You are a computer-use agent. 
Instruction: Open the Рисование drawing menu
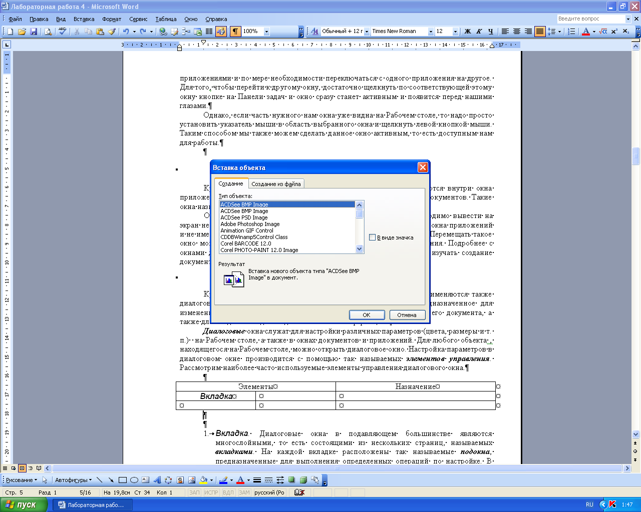(22, 480)
